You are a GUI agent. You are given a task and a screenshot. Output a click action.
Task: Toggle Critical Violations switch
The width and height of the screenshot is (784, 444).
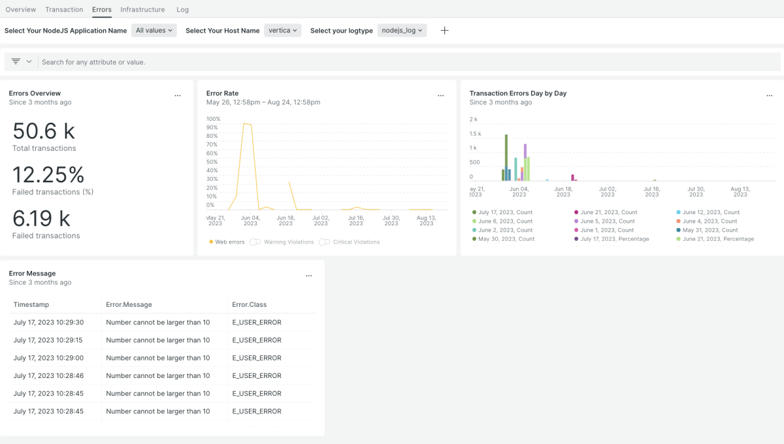click(324, 242)
